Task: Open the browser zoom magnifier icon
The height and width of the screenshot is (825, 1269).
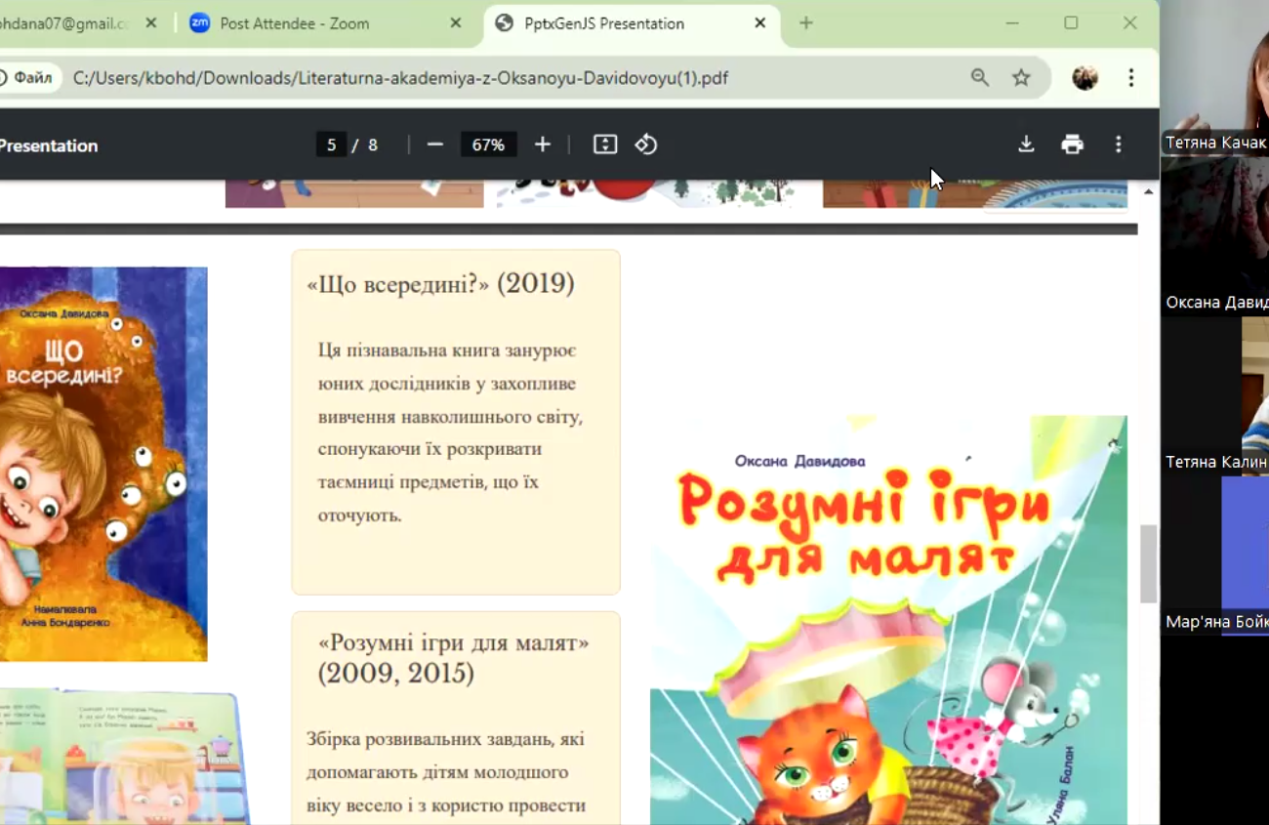Action: tap(980, 78)
